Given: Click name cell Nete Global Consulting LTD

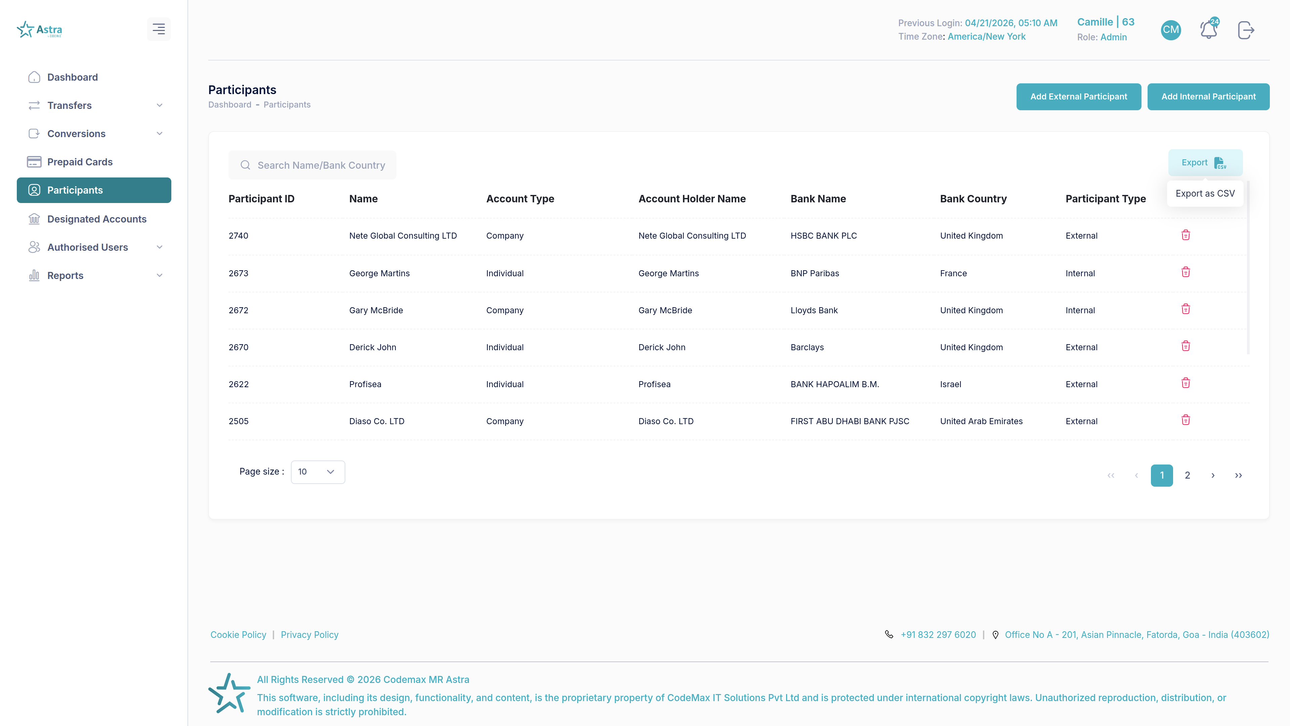Looking at the screenshot, I should (x=403, y=236).
